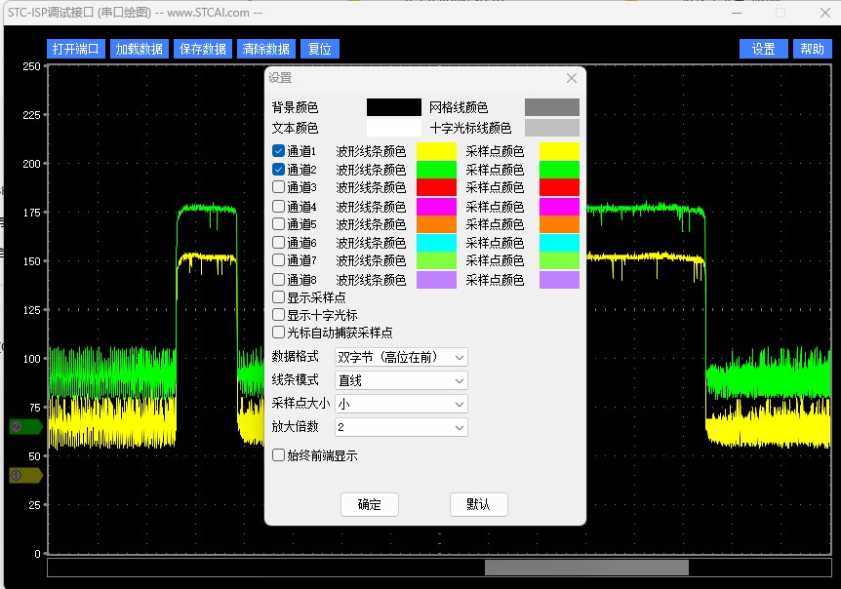Close the 设置 dialog with X
Viewport: 841px width, 589px height.
coord(572,78)
